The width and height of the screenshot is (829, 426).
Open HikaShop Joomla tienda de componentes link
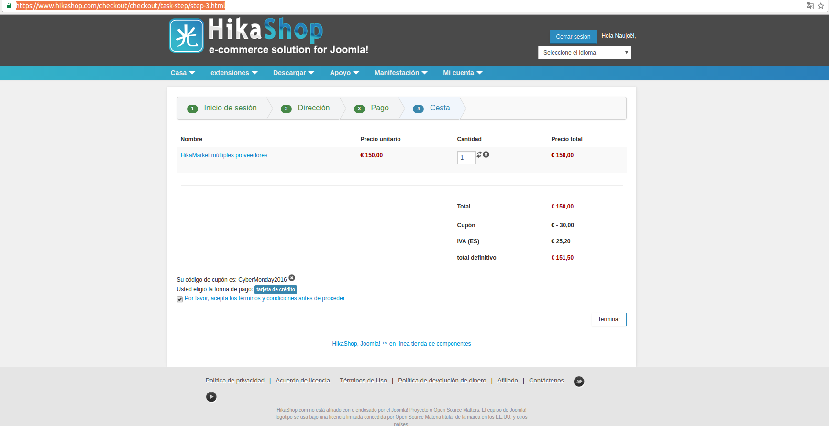401,344
